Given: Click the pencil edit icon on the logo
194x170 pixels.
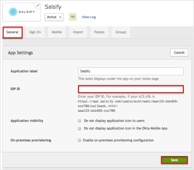Looking at the screenshot, I should pyautogui.click(x=38, y=6).
